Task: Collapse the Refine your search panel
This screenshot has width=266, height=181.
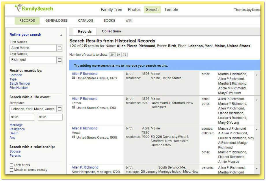Action: point(61,35)
